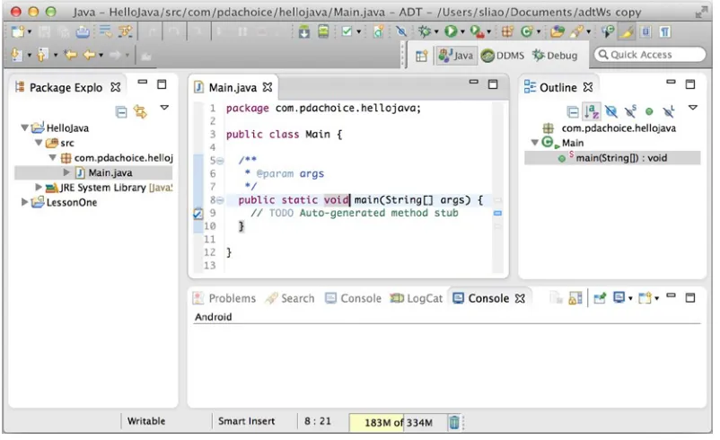Expand JRE System Library node
720x440 pixels.
(39, 187)
